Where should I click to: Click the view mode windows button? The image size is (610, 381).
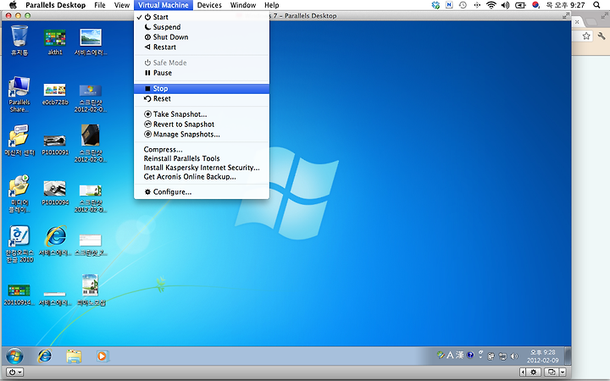552,373
